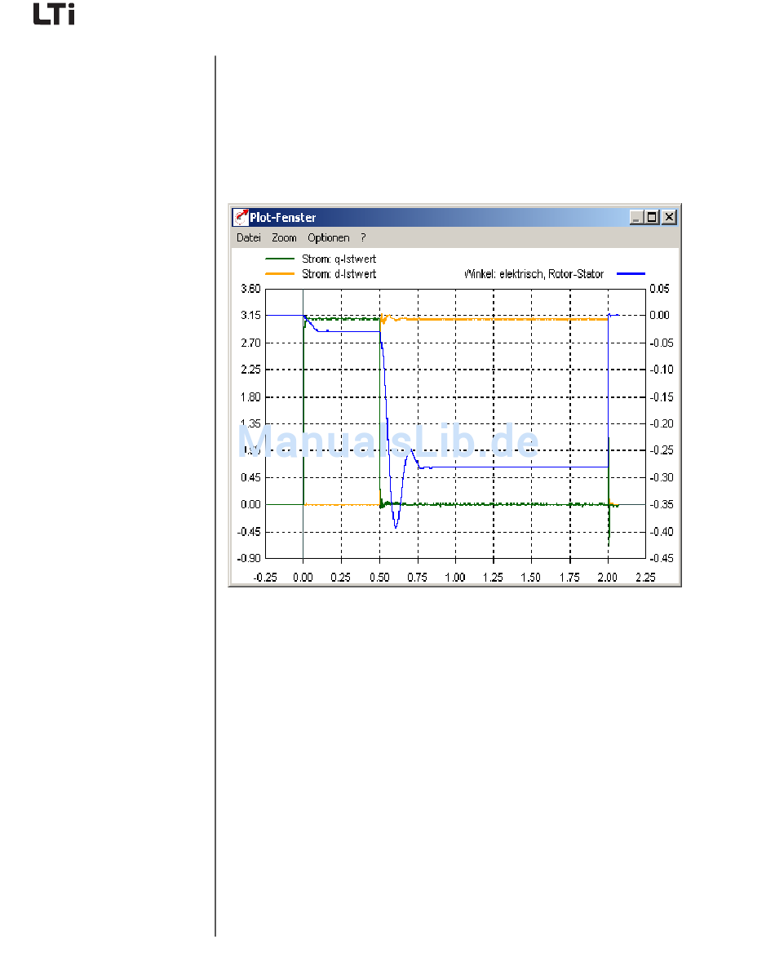Screen dimensions: 775x970
Task: Click right axis value 0.05
Action: pos(659,289)
